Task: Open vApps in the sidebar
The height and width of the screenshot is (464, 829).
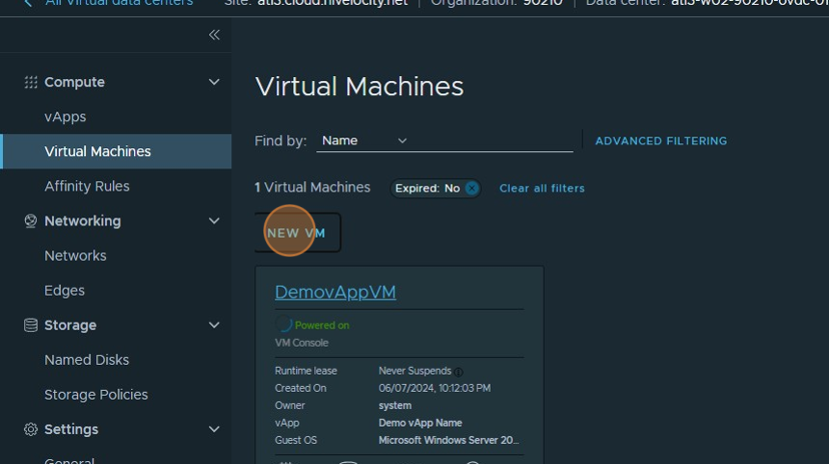Action: [x=65, y=116]
